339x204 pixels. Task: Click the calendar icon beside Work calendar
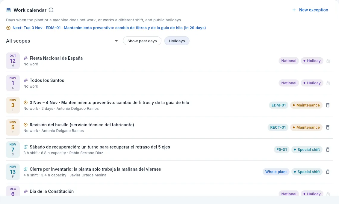coord(8,10)
